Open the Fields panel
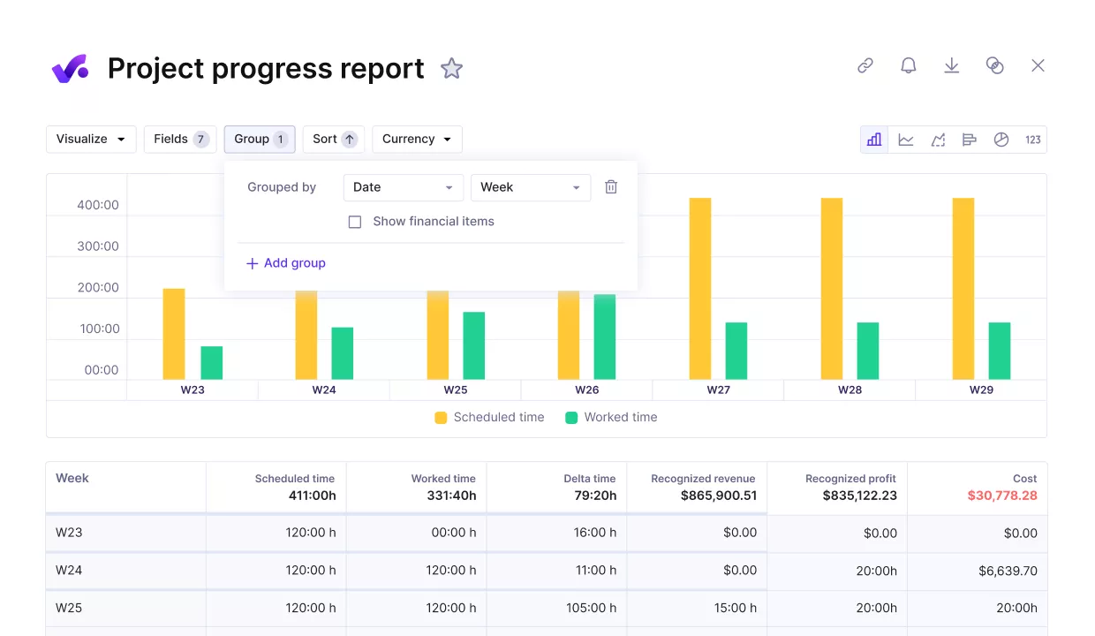The height and width of the screenshot is (636, 1095). [x=179, y=139]
